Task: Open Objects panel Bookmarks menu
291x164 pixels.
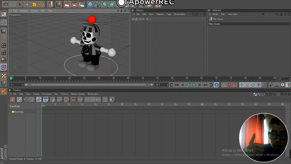Action: tap(179, 14)
